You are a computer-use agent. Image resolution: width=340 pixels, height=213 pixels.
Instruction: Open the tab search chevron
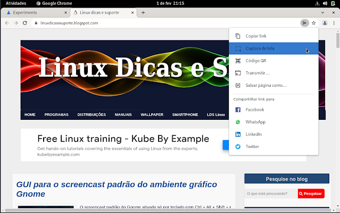click(x=322, y=13)
